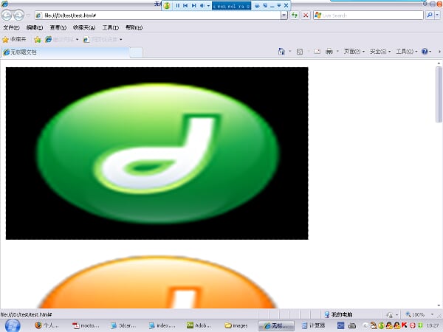The width and height of the screenshot is (443, 332).
Task: Click the Home icon in command bar
Action: pos(281,52)
